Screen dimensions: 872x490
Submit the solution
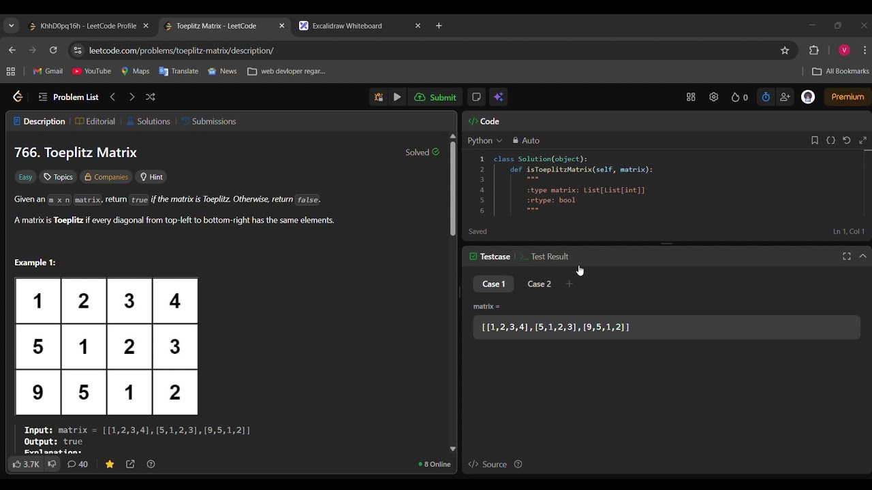[x=435, y=97]
